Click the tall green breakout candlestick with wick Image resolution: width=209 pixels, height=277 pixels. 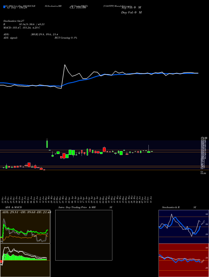point(47,143)
